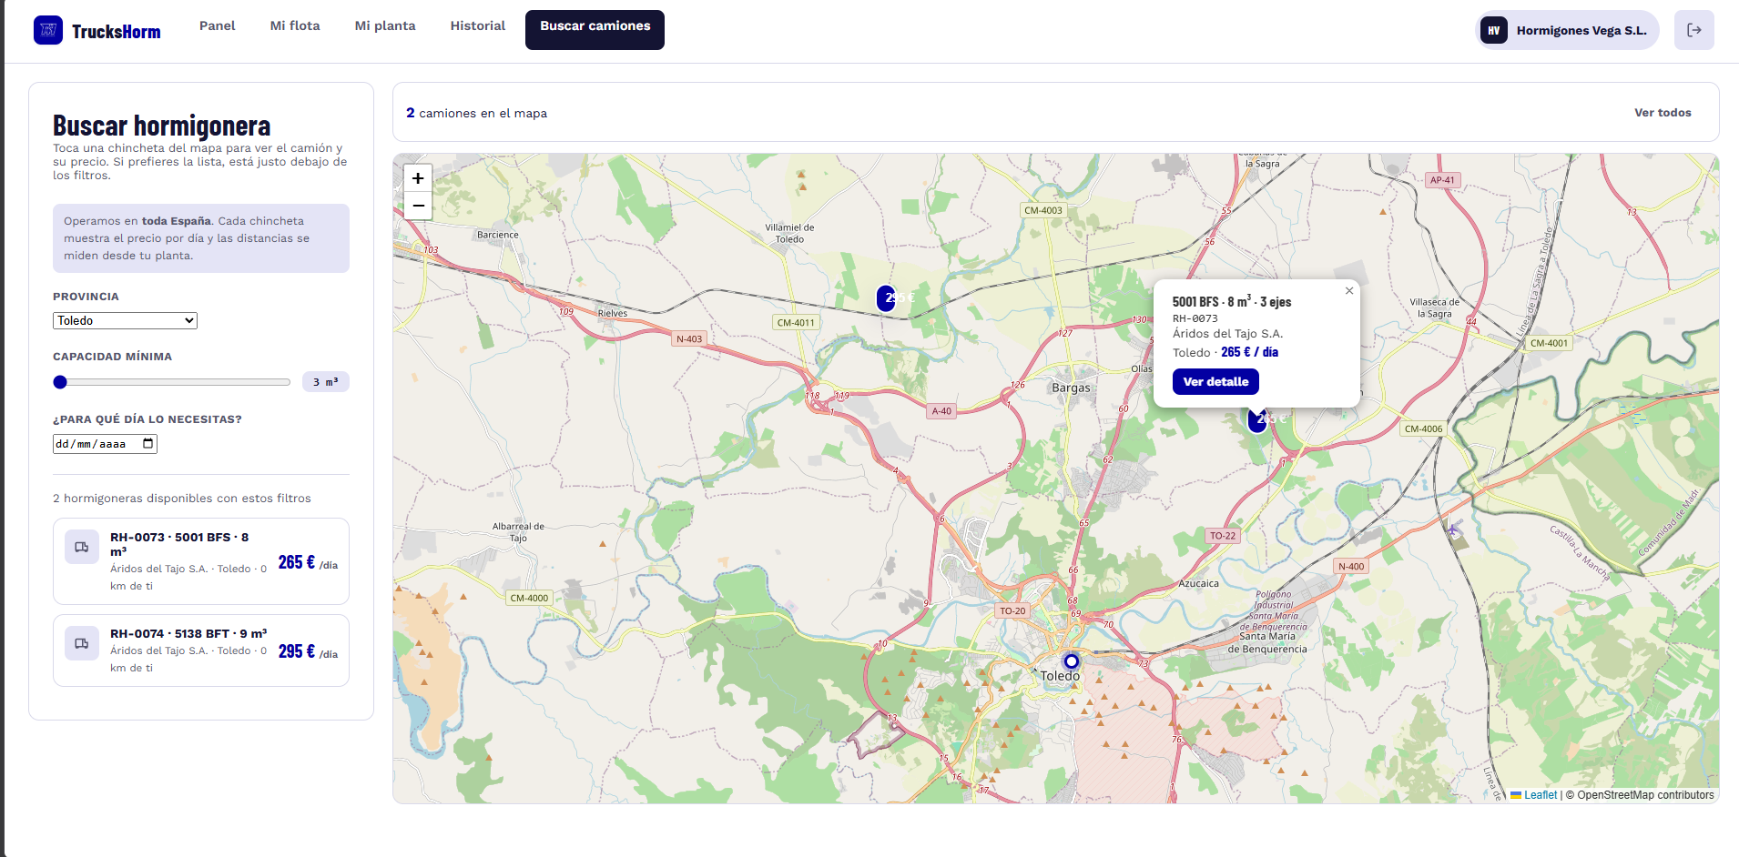Click the capacidad mínima slider handle

(60, 382)
